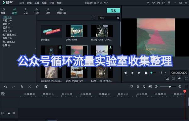
Task: Click the save project icon in title bar
Action: [158, 3]
